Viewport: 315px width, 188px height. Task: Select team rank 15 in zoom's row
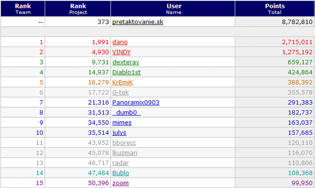(39, 183)
